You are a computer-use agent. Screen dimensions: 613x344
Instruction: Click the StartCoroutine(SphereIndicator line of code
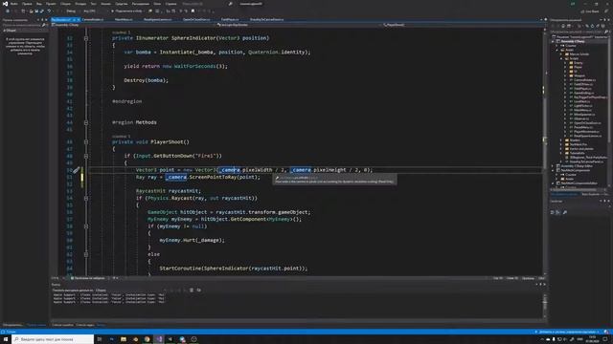[234, 269]
